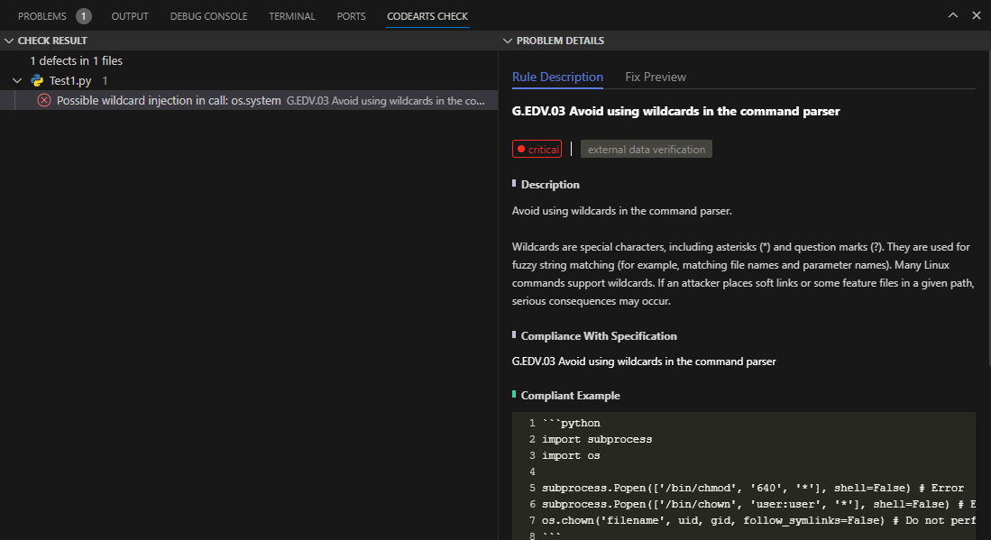The height and width of the screenshot is (540, 991).
Task: Select the Rule Description tab
Action: 557,77
